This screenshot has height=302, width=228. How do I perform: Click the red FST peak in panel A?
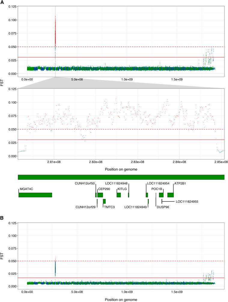(x=55, y=30)
